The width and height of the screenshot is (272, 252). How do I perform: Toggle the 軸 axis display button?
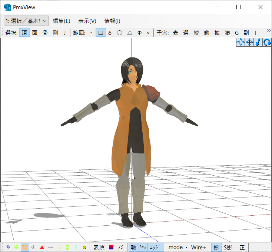point(133,247)
